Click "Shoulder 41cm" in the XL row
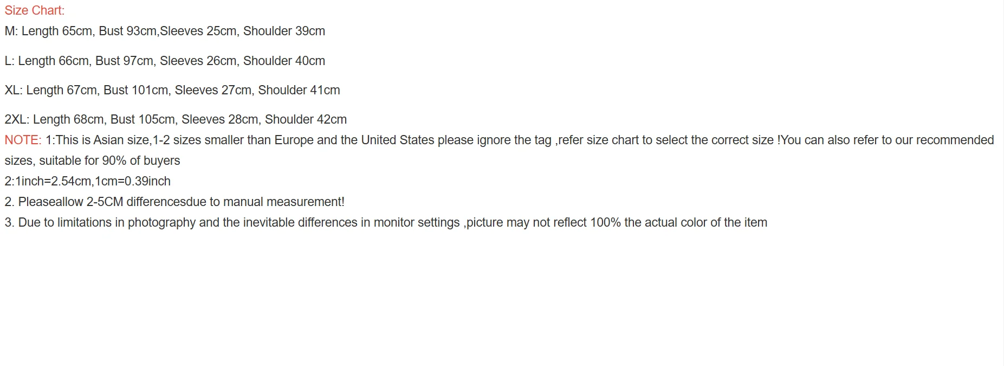Viewport: 1004px width, 366px height. point(299,90)
